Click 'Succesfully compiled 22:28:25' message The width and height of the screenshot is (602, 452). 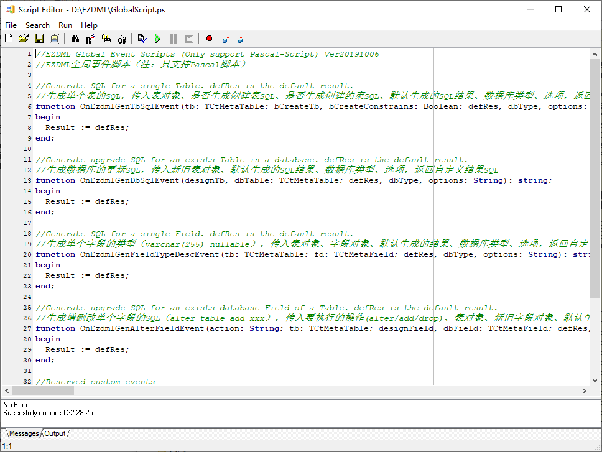(48, 413)
